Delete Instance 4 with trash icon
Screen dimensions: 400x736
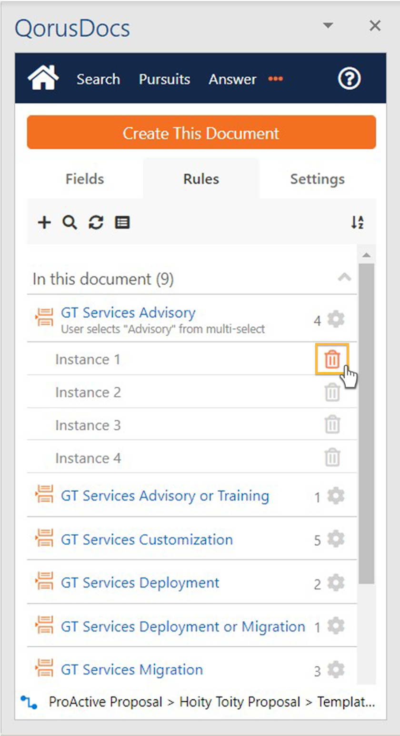pyautogui.click(x=332, y=457)
